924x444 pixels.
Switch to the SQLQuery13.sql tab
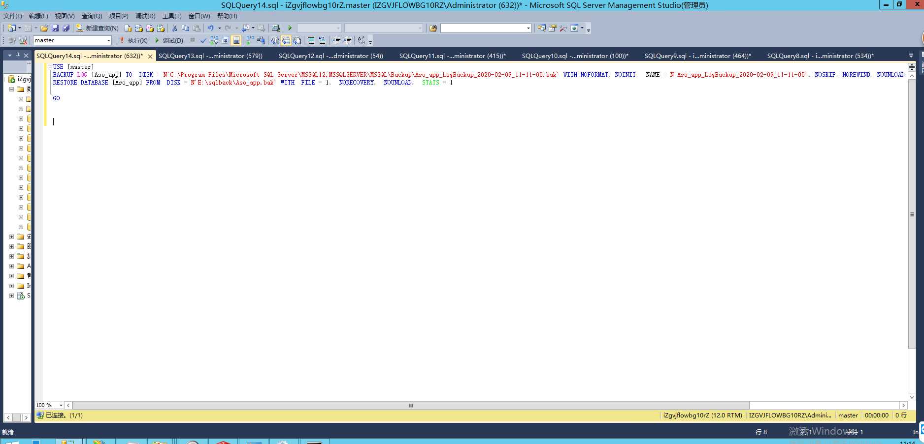click(210, 56)
